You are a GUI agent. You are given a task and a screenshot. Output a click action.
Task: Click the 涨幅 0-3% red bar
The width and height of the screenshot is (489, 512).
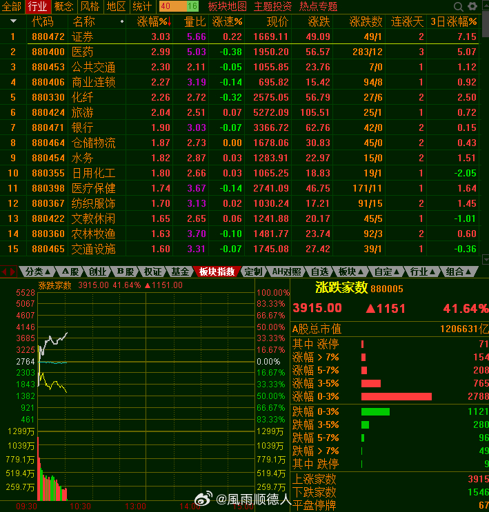point(397,396)
